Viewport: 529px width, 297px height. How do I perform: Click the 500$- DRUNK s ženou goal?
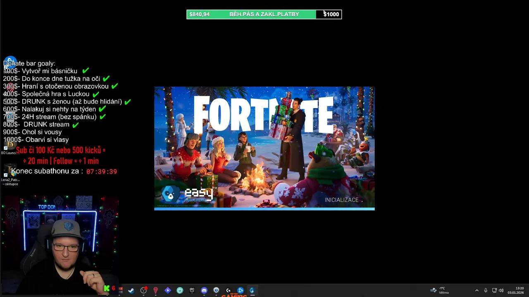(x=62, y=101)
